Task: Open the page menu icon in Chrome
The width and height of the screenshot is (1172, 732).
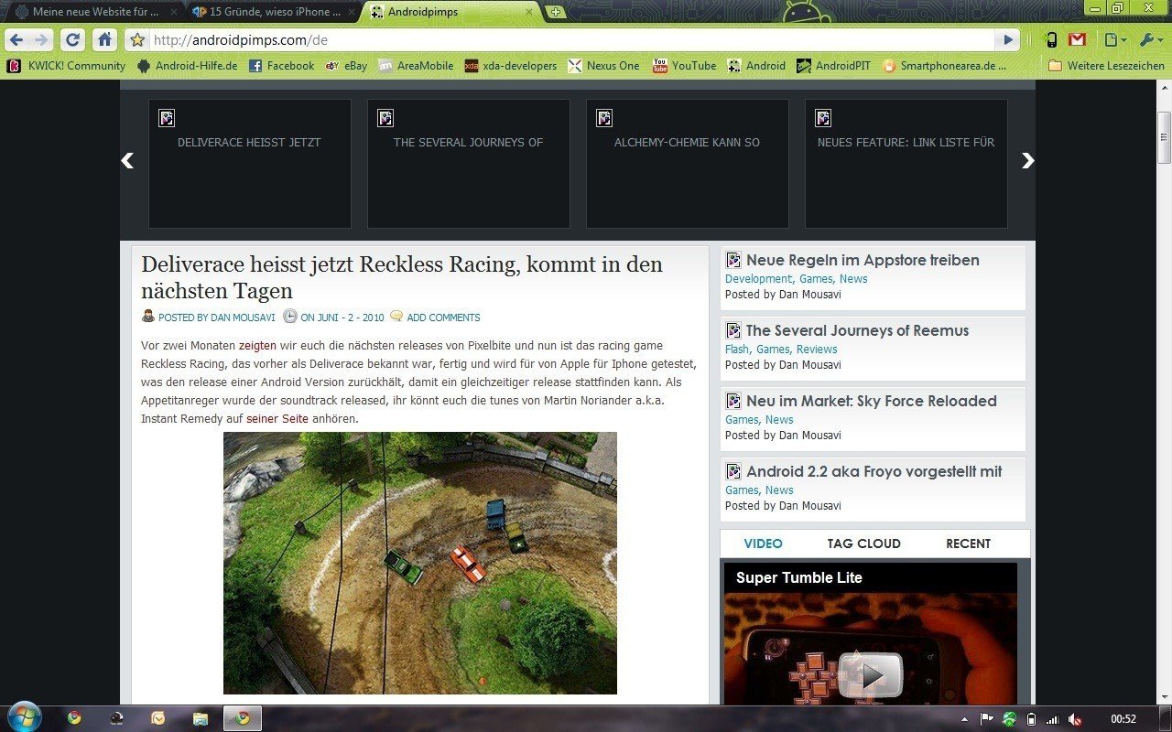Action: 1113,40
